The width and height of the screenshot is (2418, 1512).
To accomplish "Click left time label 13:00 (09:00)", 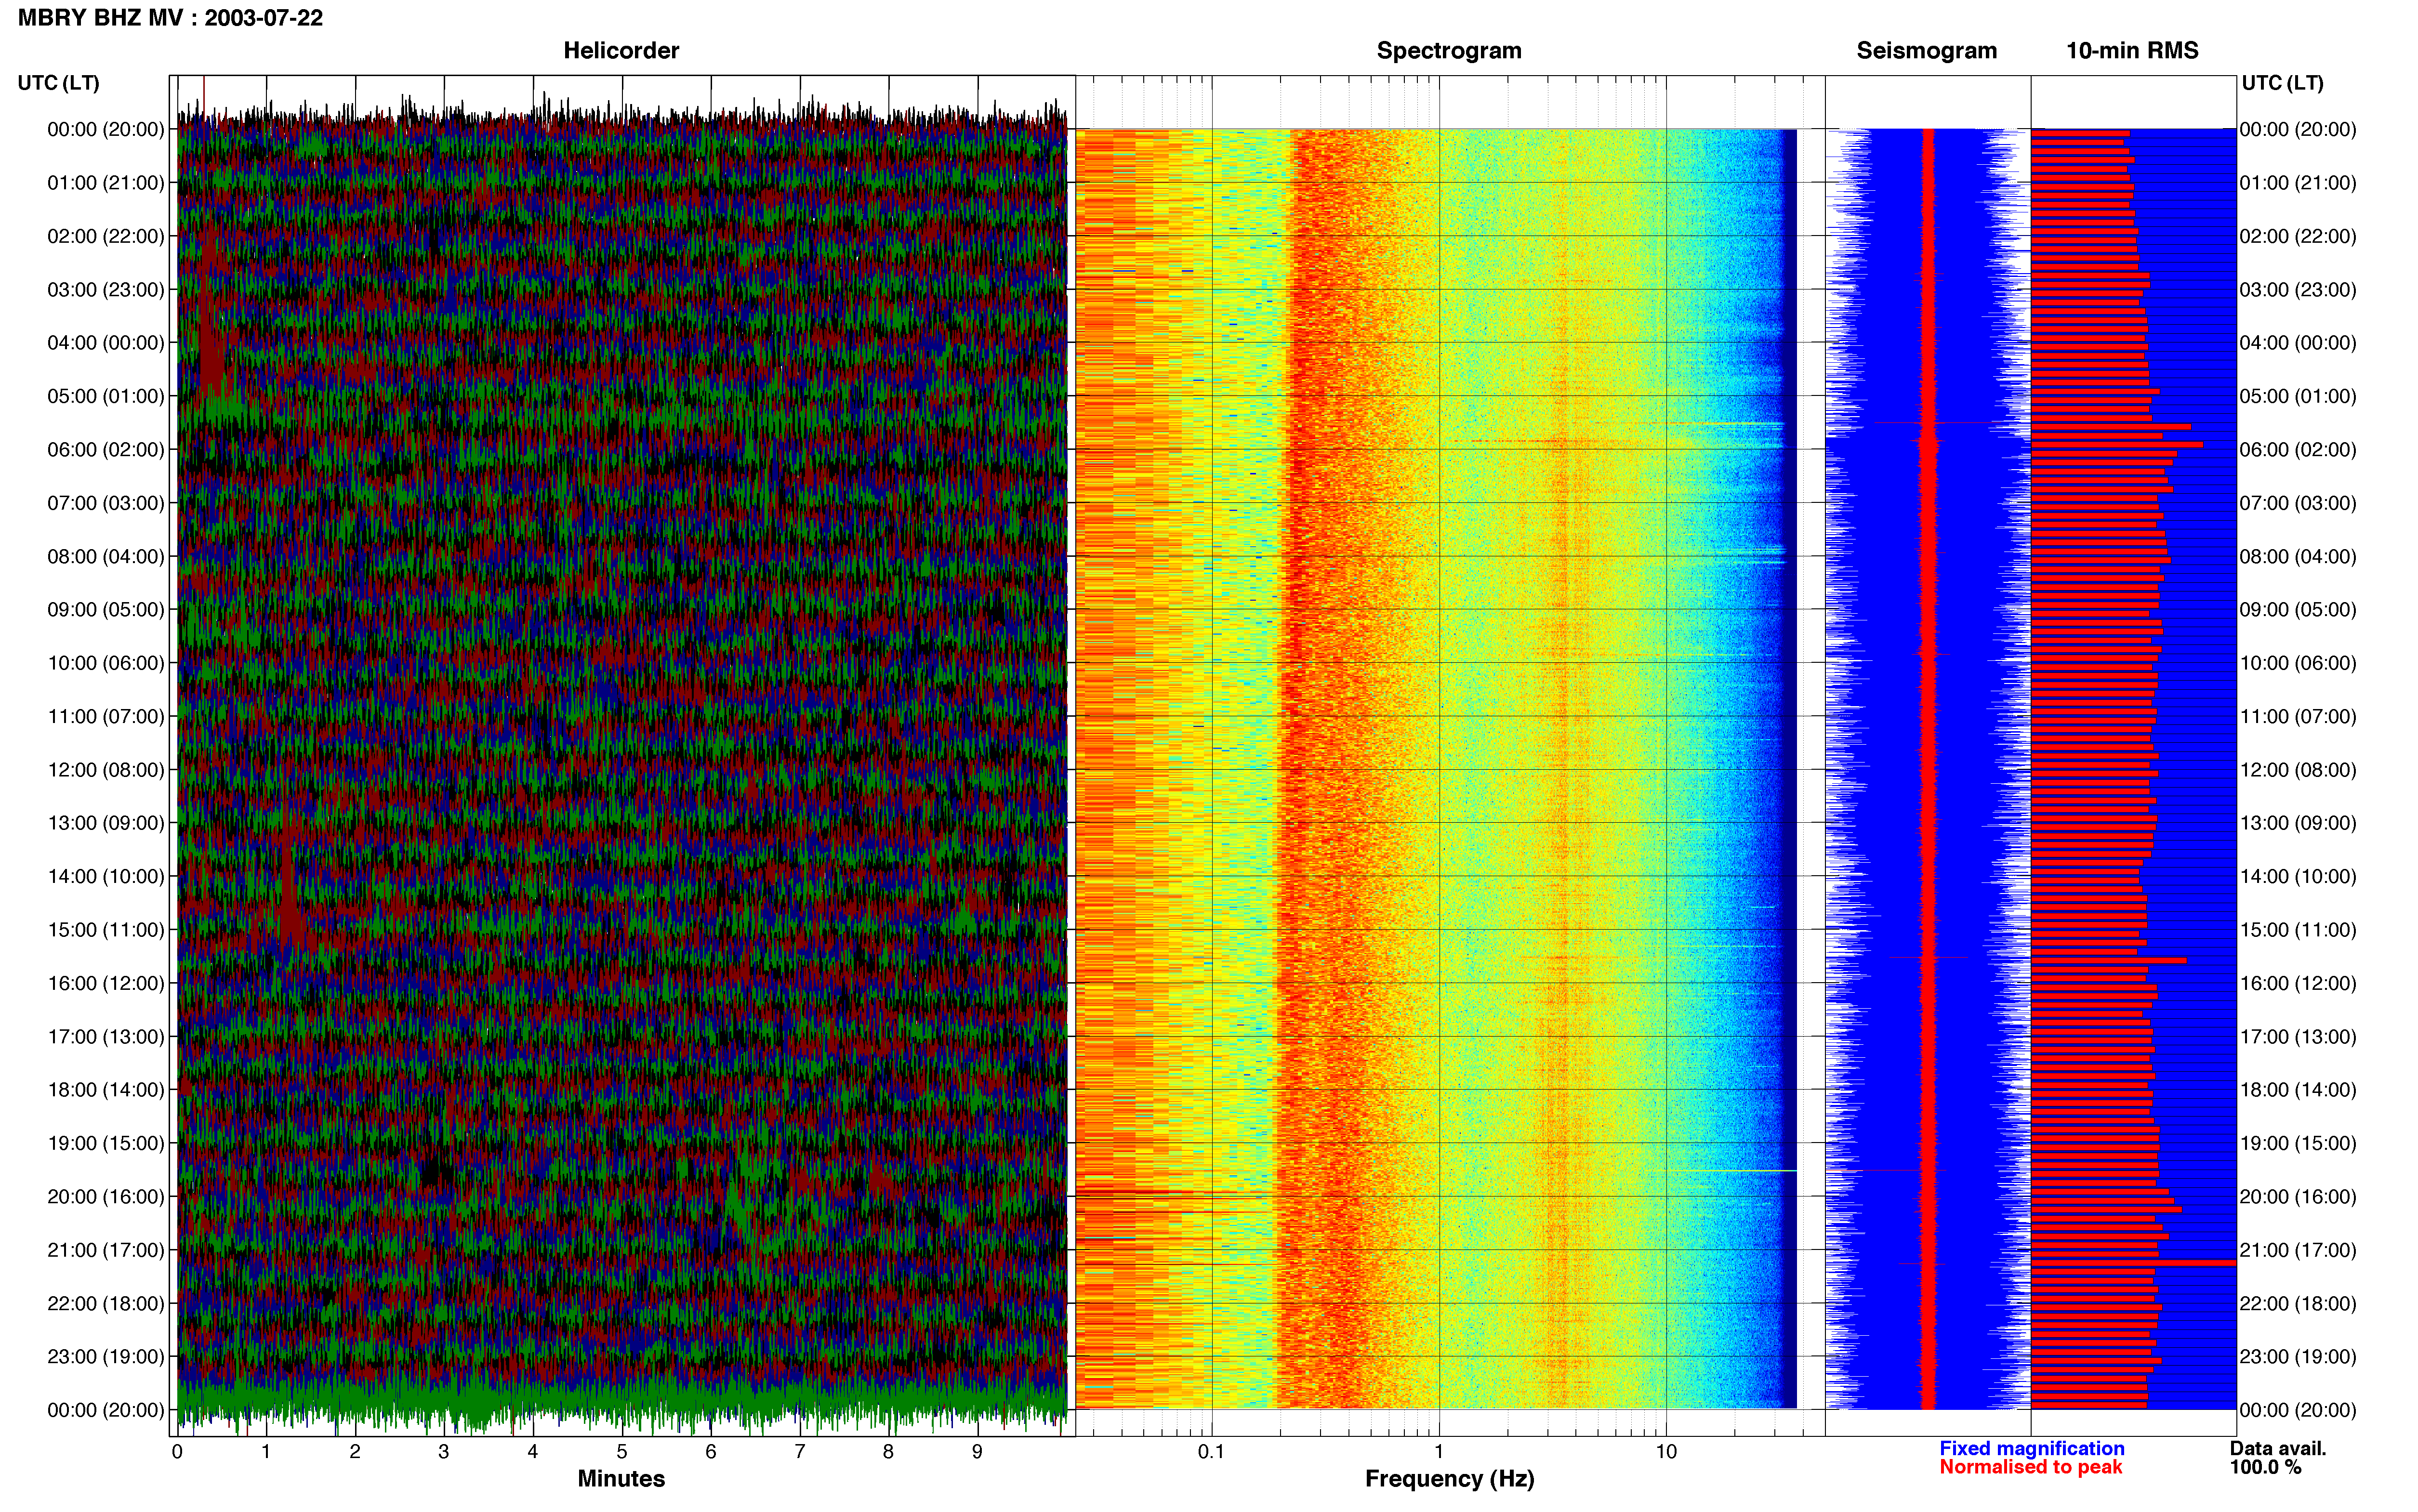I will pyautogui.click(x=106, y=823).
